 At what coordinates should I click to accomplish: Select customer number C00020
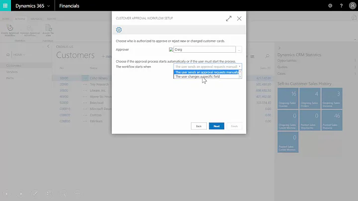65,115
